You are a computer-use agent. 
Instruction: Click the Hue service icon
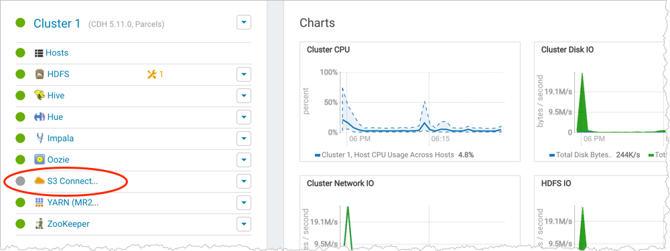(40, 117)
